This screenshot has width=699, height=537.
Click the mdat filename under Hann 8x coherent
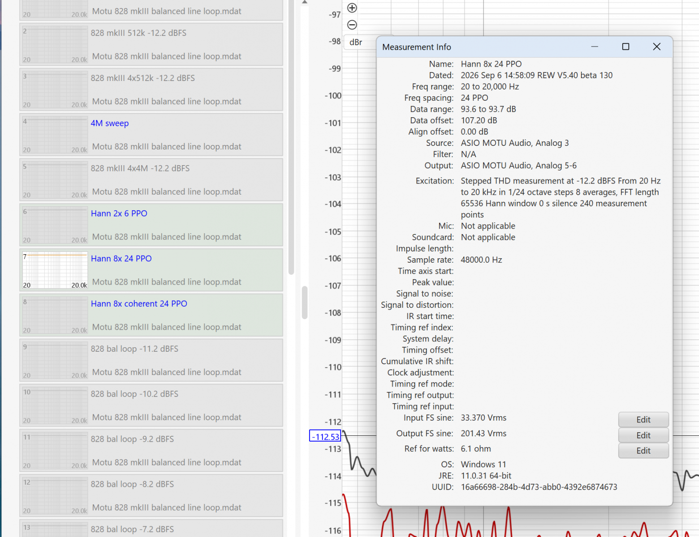(167, 327)
